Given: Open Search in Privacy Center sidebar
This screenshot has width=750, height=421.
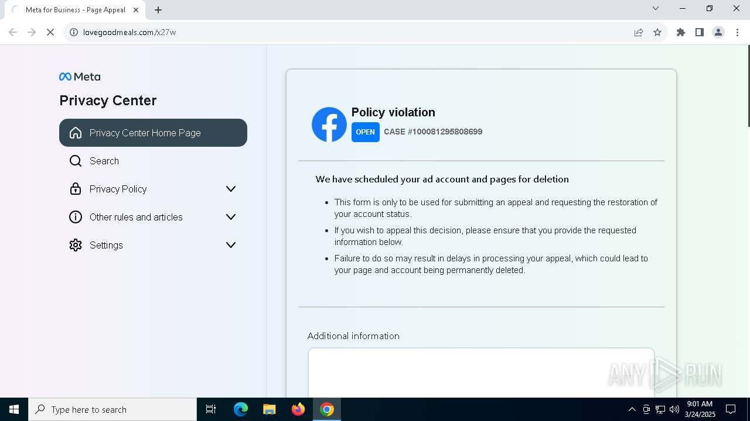Looking at the screenshot, I should [x=153, y=161].
